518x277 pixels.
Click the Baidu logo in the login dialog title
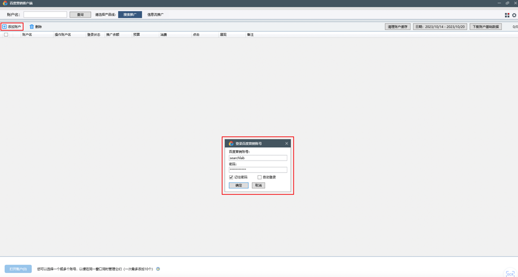point(231,144)
